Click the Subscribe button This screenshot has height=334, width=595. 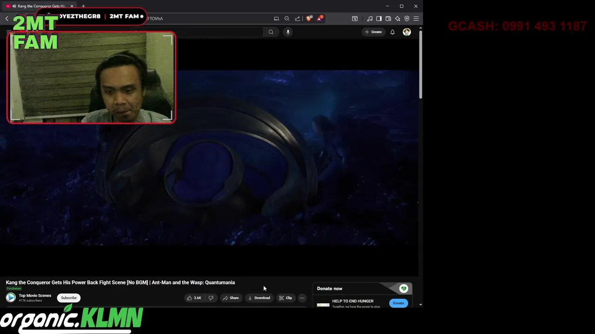[x=69, y=298]
